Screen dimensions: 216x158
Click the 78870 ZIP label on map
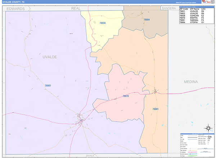126,96
